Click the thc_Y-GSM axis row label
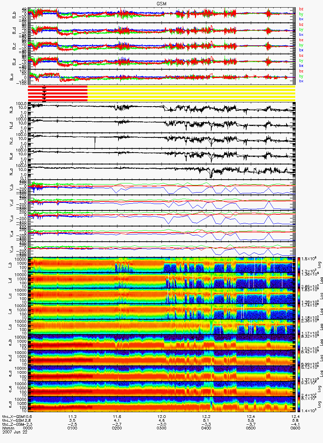 tap(13, 421)
